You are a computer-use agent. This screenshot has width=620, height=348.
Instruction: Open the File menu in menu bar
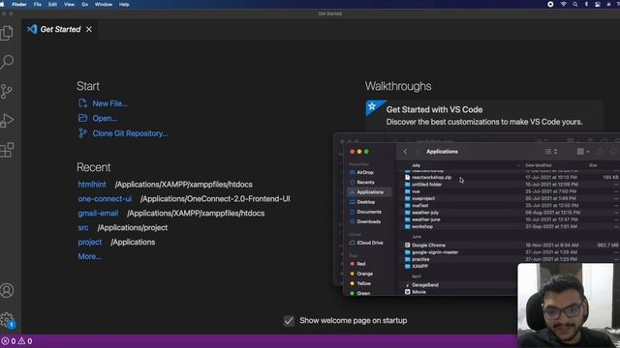pos(38,4)
